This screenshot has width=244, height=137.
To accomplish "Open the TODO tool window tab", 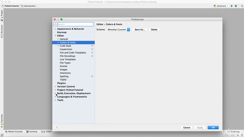I will click(46, 132).
